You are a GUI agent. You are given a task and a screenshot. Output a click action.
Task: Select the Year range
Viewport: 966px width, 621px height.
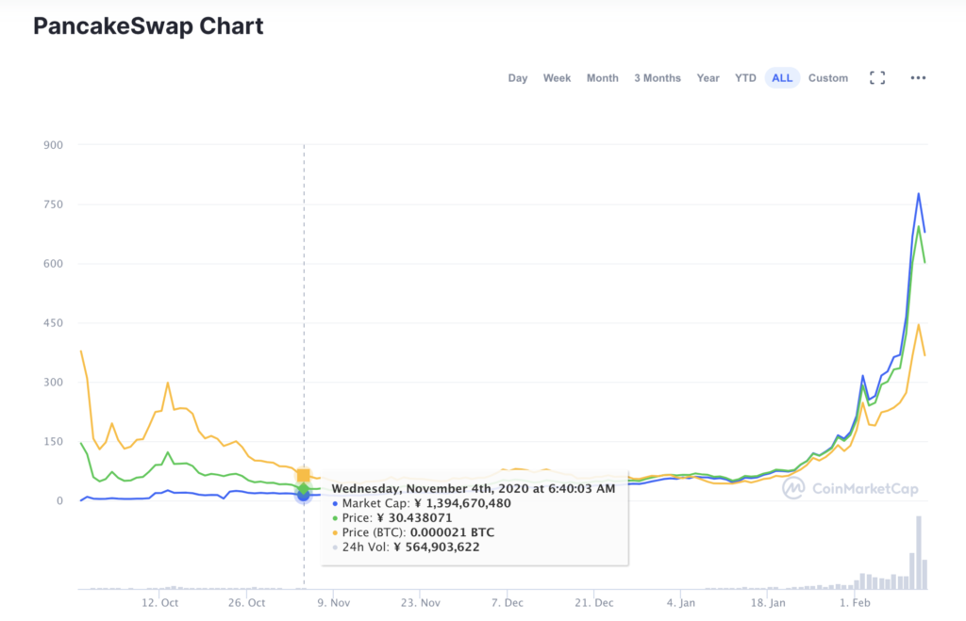(x=708, y=78)
